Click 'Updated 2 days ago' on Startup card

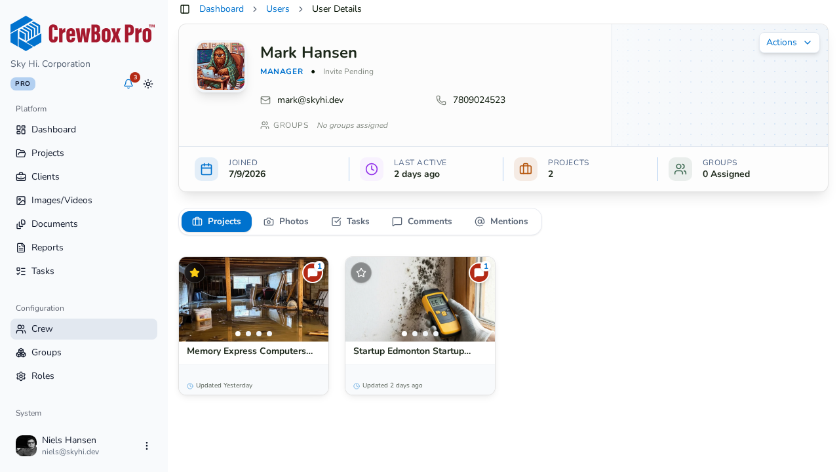pos(393,385)
